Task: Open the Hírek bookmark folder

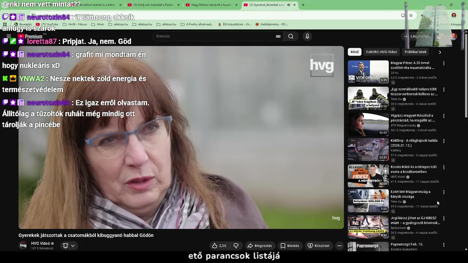Action: tap(98, 24)
